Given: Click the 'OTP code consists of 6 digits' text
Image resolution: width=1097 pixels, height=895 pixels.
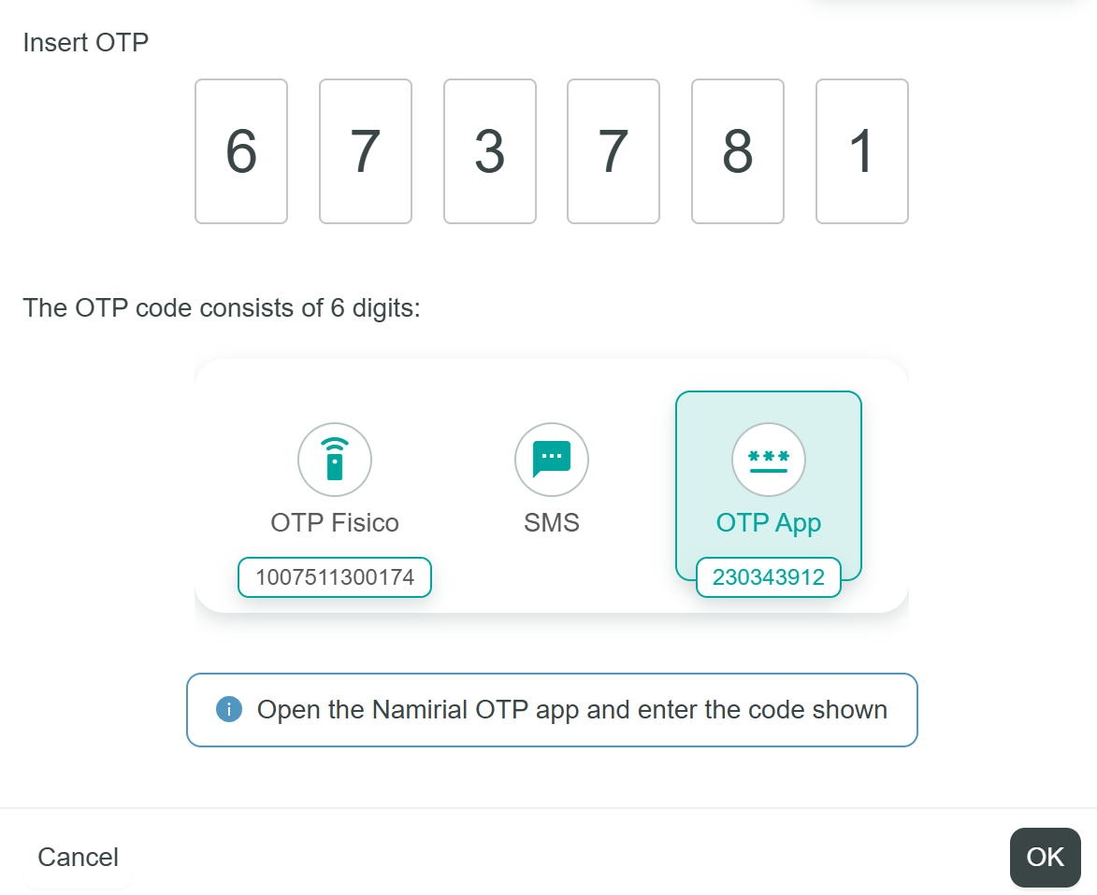Looking at the screenshot, I should [x=222, y=307].
